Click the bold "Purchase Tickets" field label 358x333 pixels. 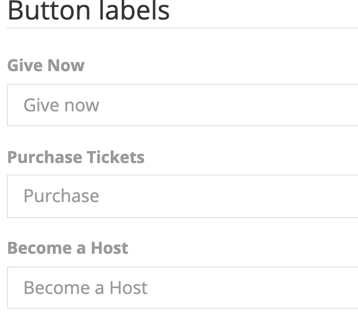[x=76, y=157]
